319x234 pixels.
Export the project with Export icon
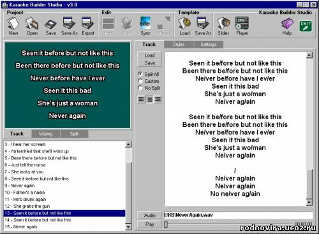(x=88, y=26)
